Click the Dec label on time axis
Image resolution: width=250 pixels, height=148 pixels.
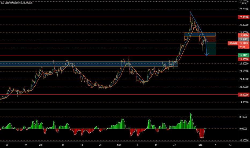coord(200,145)
